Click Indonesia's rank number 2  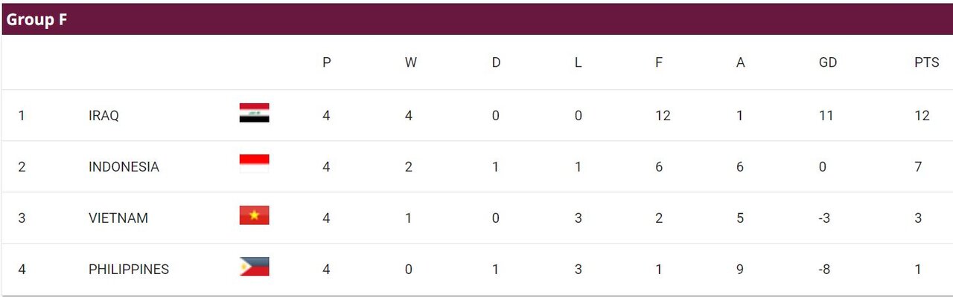tap(22, 167)
